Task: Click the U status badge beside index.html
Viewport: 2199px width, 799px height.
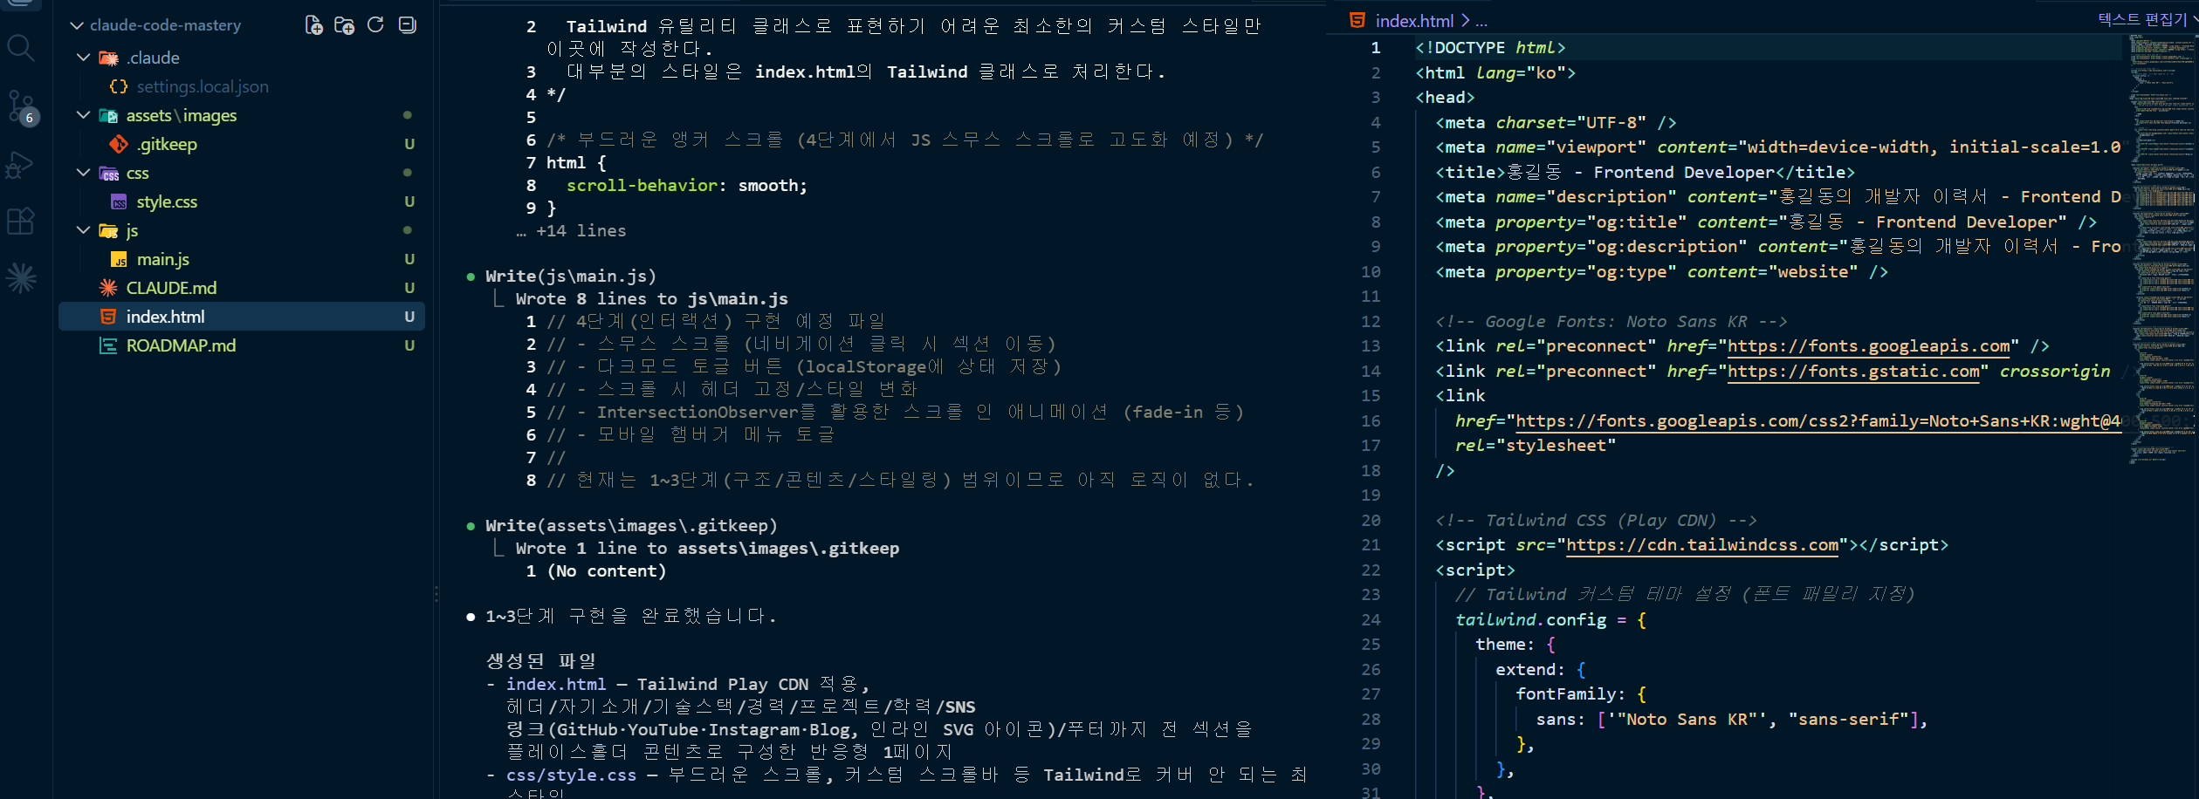Action: (x=409, y=318)
